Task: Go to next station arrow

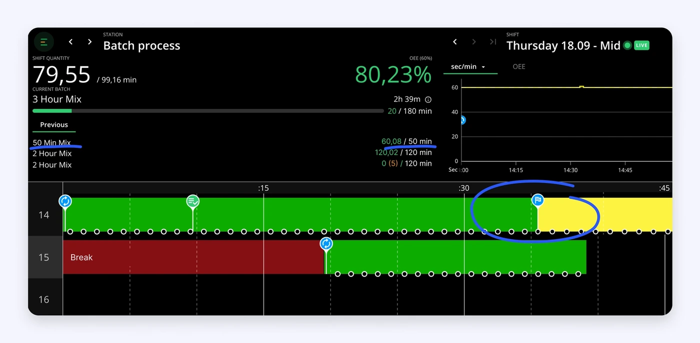Action: [89, 42]
